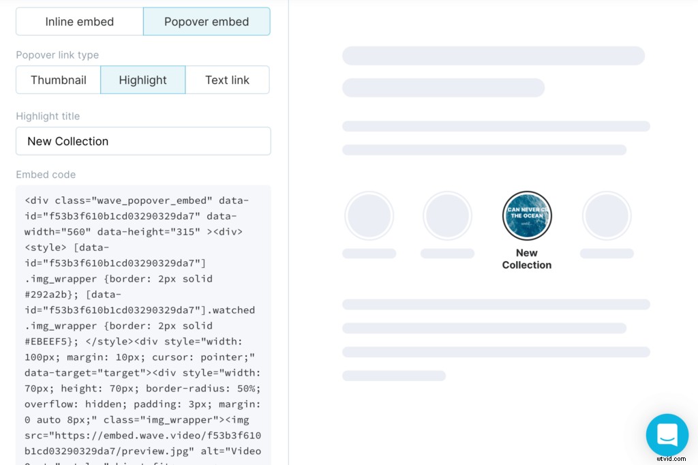Select the Highlight popover link type

point(142,80)
